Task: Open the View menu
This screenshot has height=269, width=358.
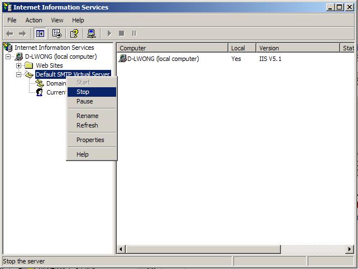Action: pos(57,20)
